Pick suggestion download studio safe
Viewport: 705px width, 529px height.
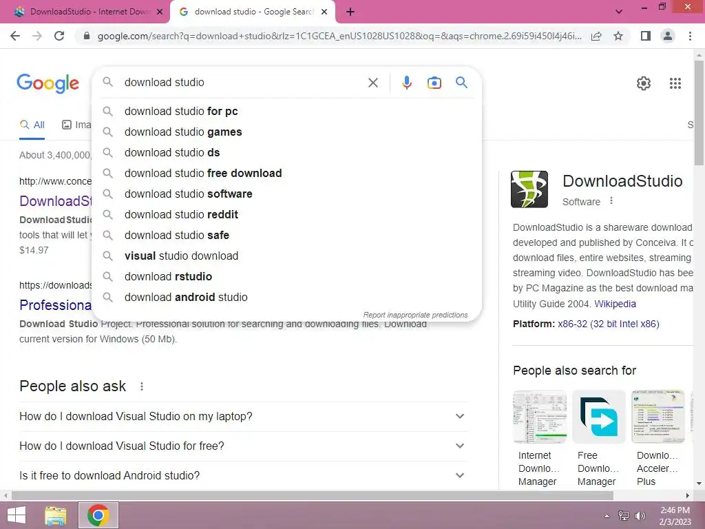click(x=286, y=236)
